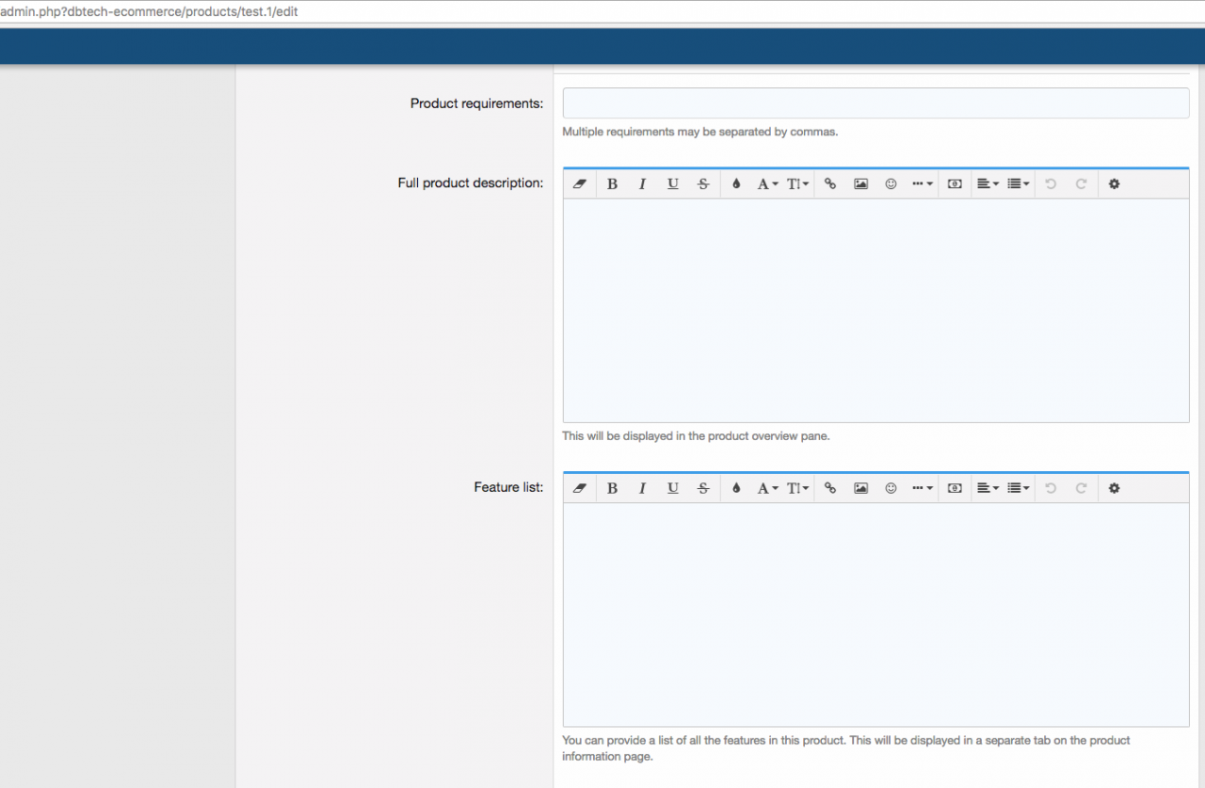Image resolution: width=1205 pixels, height=788 pixels.
Task: Apply strikethrough in the Feature list editor
Action: [x=703, y=488]
